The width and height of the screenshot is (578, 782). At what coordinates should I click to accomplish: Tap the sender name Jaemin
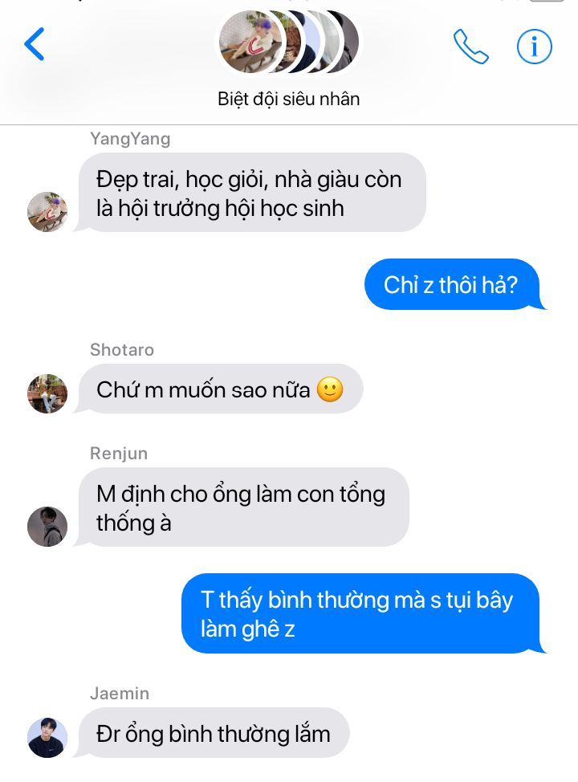120,693
